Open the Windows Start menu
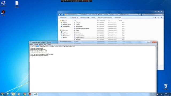The width and height of the screenshot is (171, 96). [2, 94]
